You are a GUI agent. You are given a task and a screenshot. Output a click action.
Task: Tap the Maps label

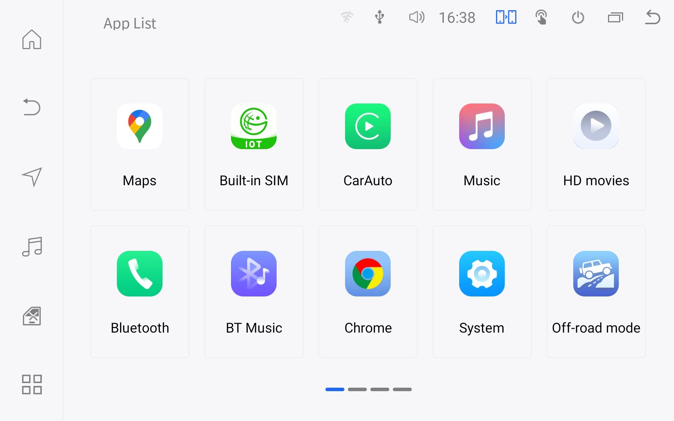coord(140,181)
